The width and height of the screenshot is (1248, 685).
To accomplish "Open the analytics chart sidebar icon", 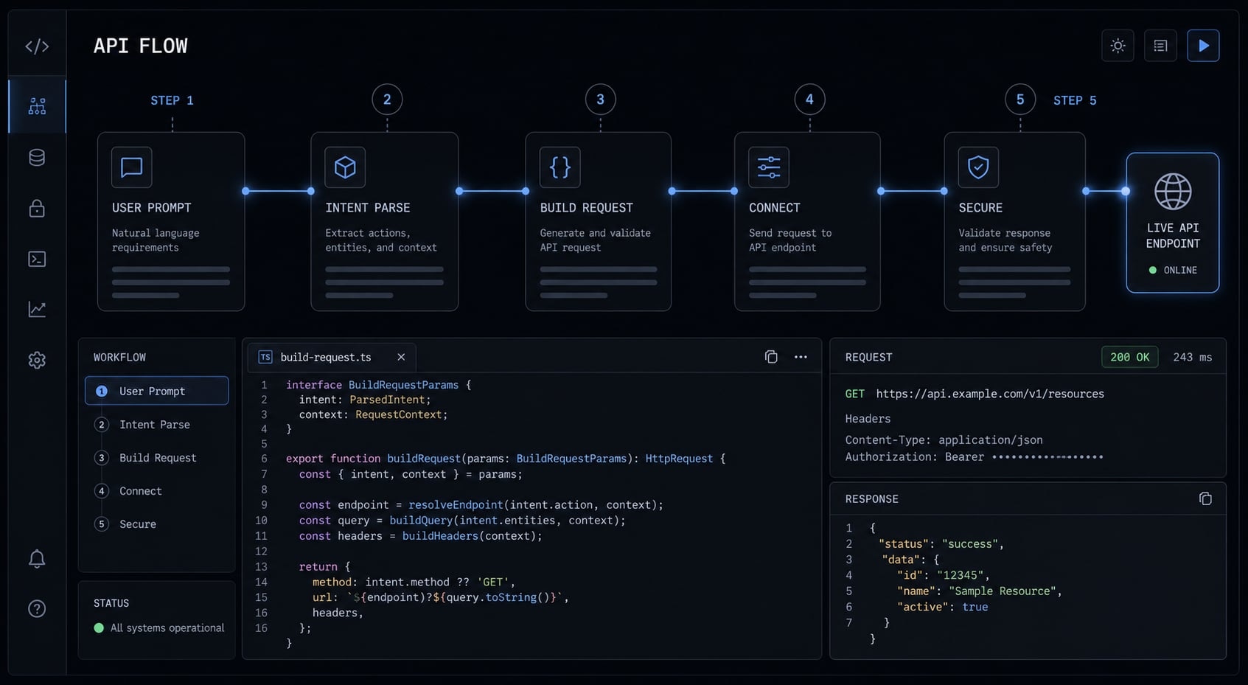I will pos(37,309).
